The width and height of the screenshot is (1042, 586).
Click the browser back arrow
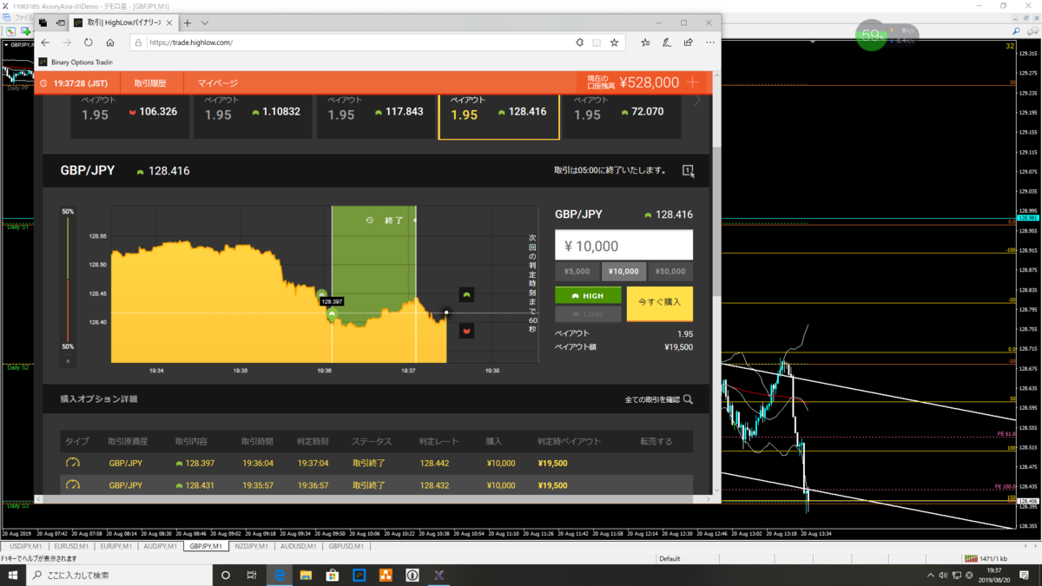click(45, 43)
